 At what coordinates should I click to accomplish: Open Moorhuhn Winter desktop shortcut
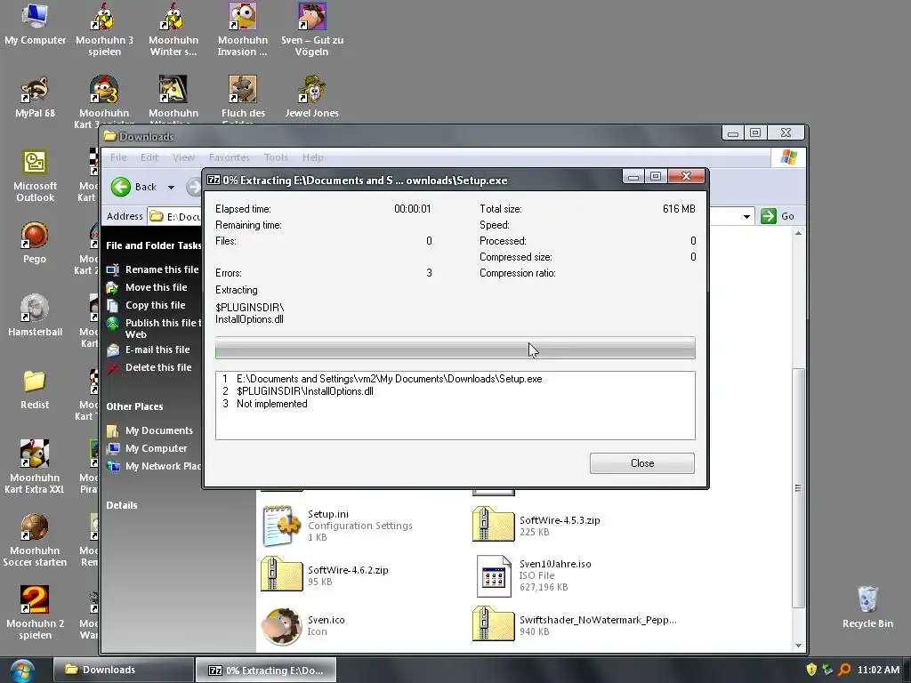[173, 29]
